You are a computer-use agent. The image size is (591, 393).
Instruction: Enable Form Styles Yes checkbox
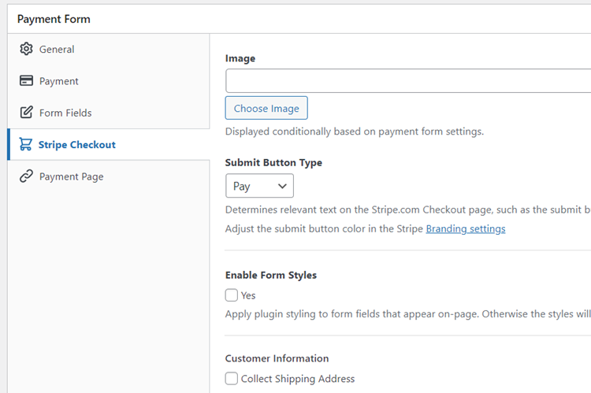click(232, 295)
